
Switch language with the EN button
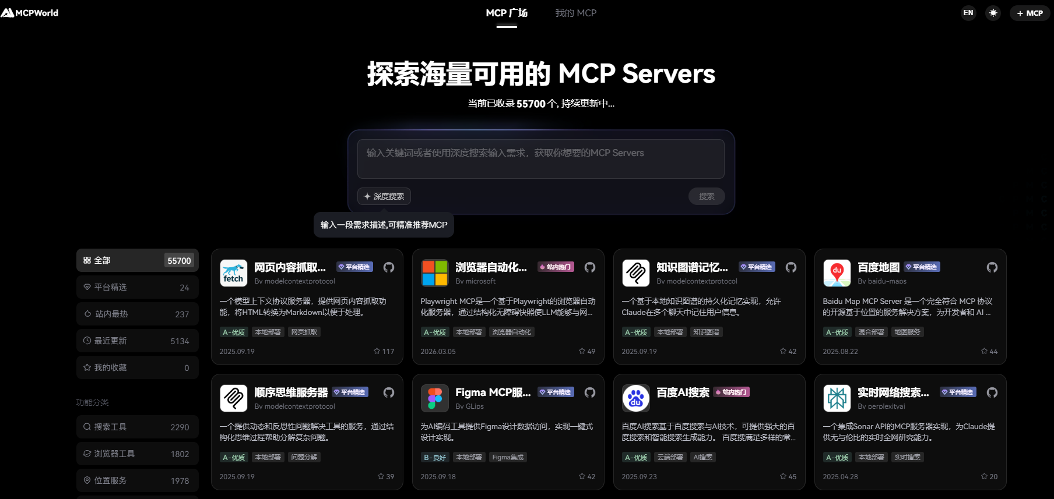(968, 13)
